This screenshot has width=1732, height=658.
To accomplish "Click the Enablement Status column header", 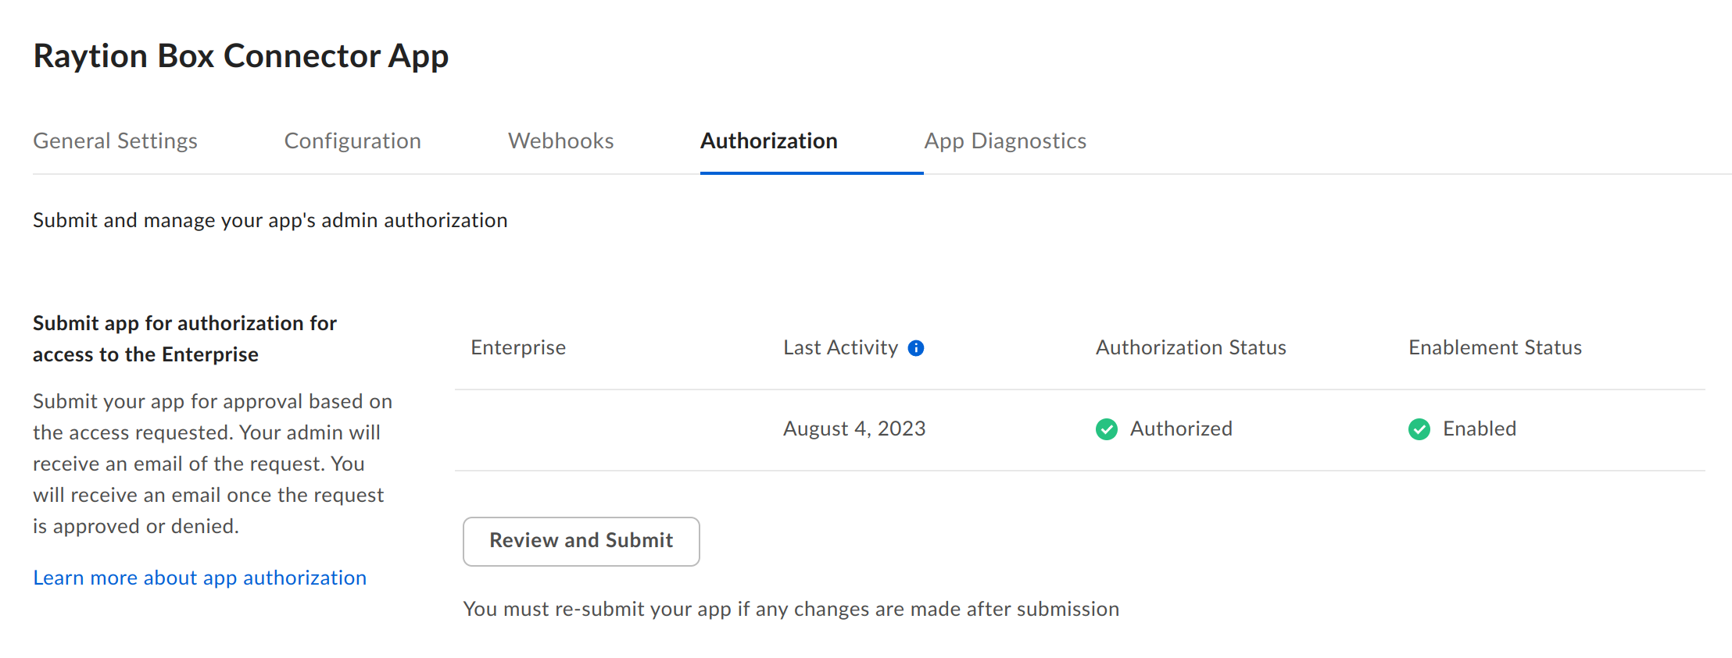I will tap(1495, 347).
